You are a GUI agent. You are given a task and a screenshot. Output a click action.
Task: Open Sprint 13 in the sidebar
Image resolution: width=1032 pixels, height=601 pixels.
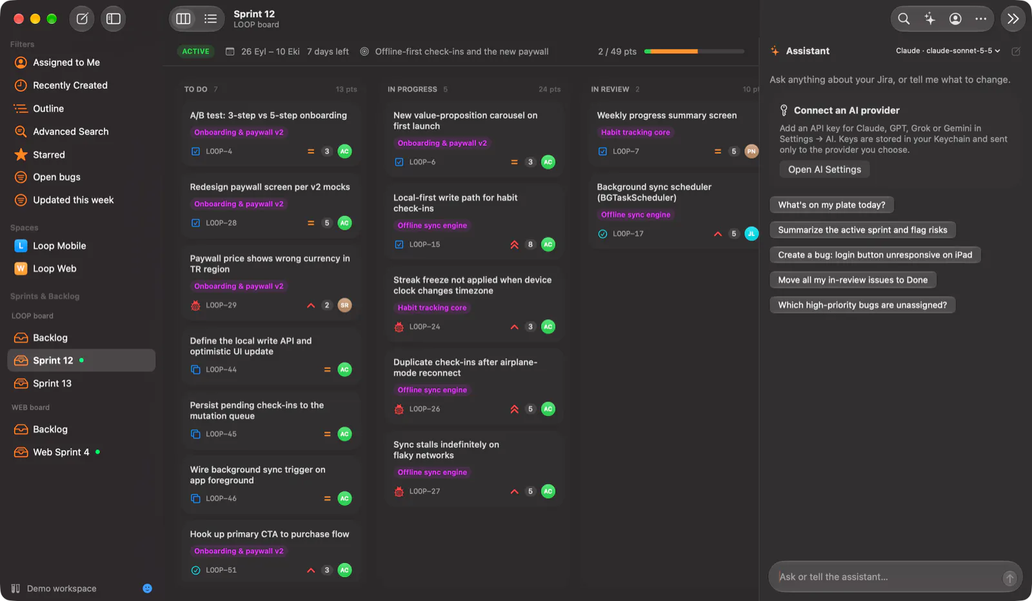81,384
